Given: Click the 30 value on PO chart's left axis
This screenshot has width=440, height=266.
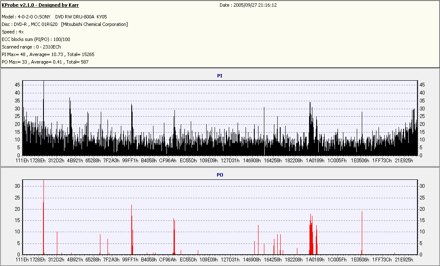Looking at the screenshot, I should 18,186.
